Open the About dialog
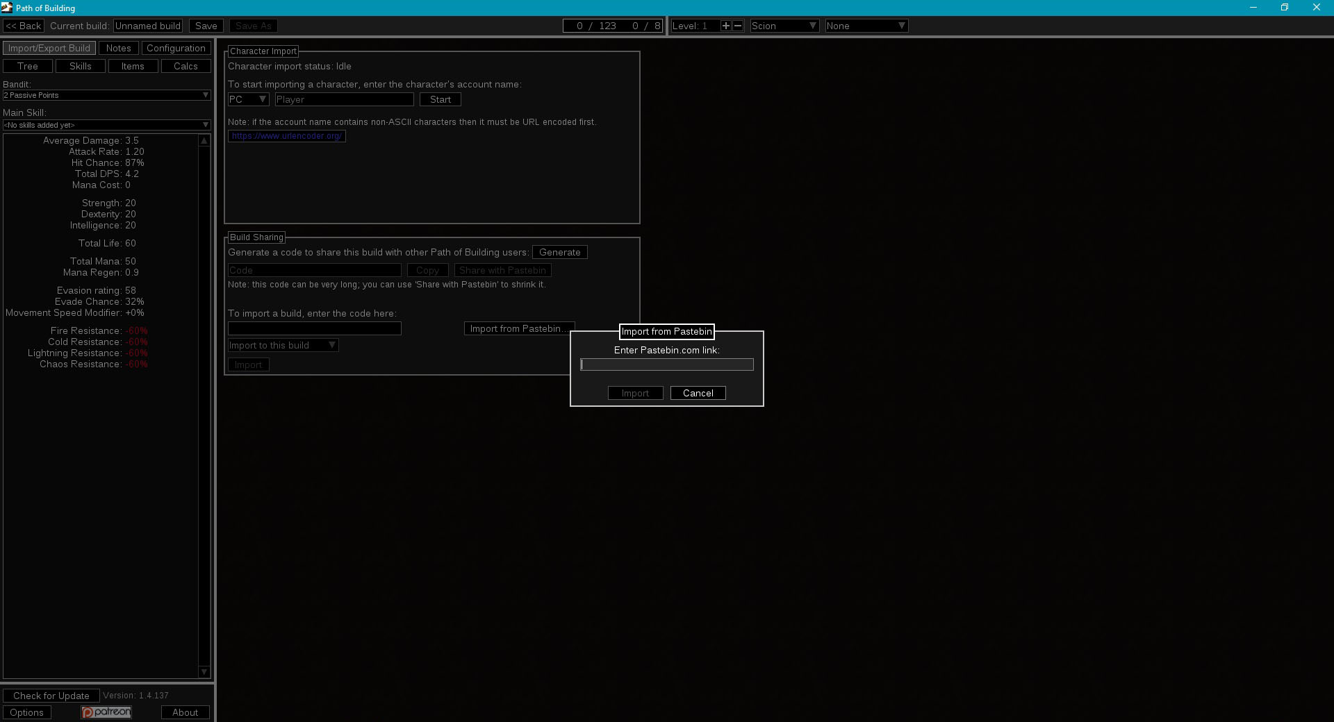1334x722 pixels. pyautogui.click(x=186, y=712)
